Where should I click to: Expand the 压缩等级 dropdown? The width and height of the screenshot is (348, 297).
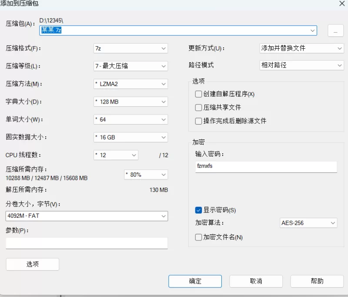pyautogui.click(x=131, y=66)
